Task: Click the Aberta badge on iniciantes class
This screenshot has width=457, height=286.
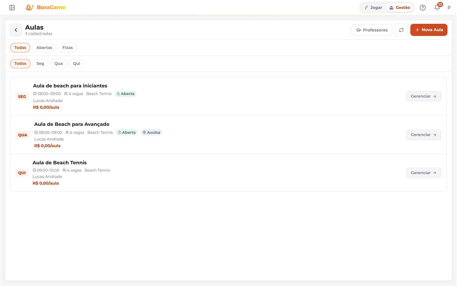Action: pos(126,94)
